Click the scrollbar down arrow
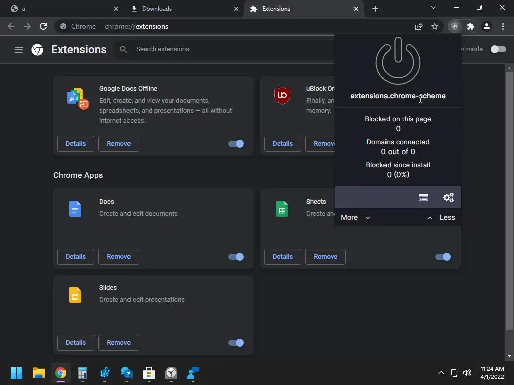This screenshot has width=514, height=385. [x=509, y=356]
